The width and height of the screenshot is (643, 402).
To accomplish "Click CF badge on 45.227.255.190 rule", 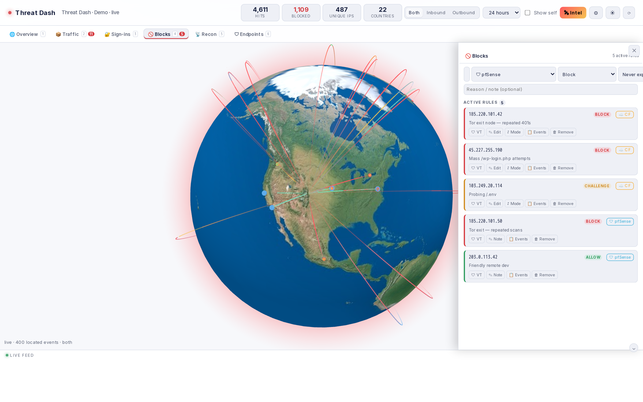I will 625,150.
